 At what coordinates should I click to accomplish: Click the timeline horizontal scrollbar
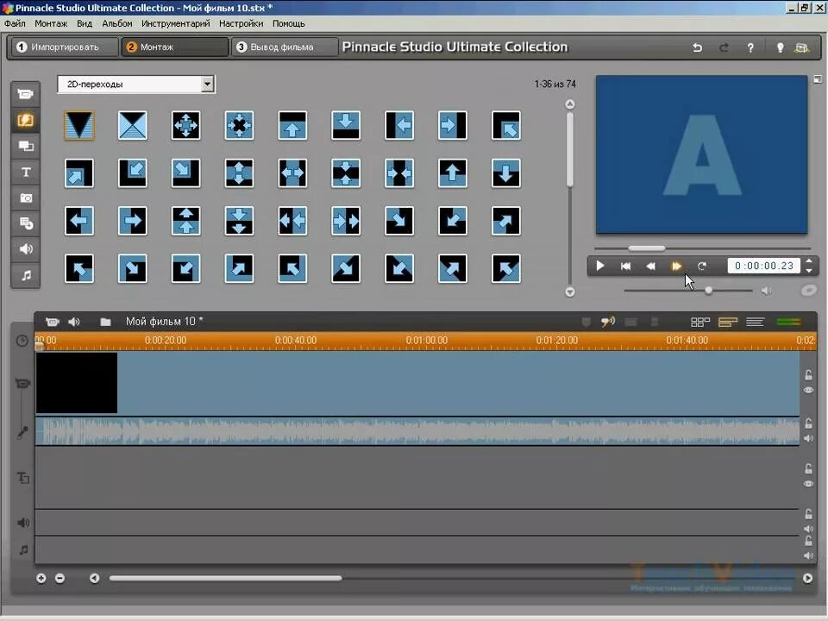click(225, 578)
